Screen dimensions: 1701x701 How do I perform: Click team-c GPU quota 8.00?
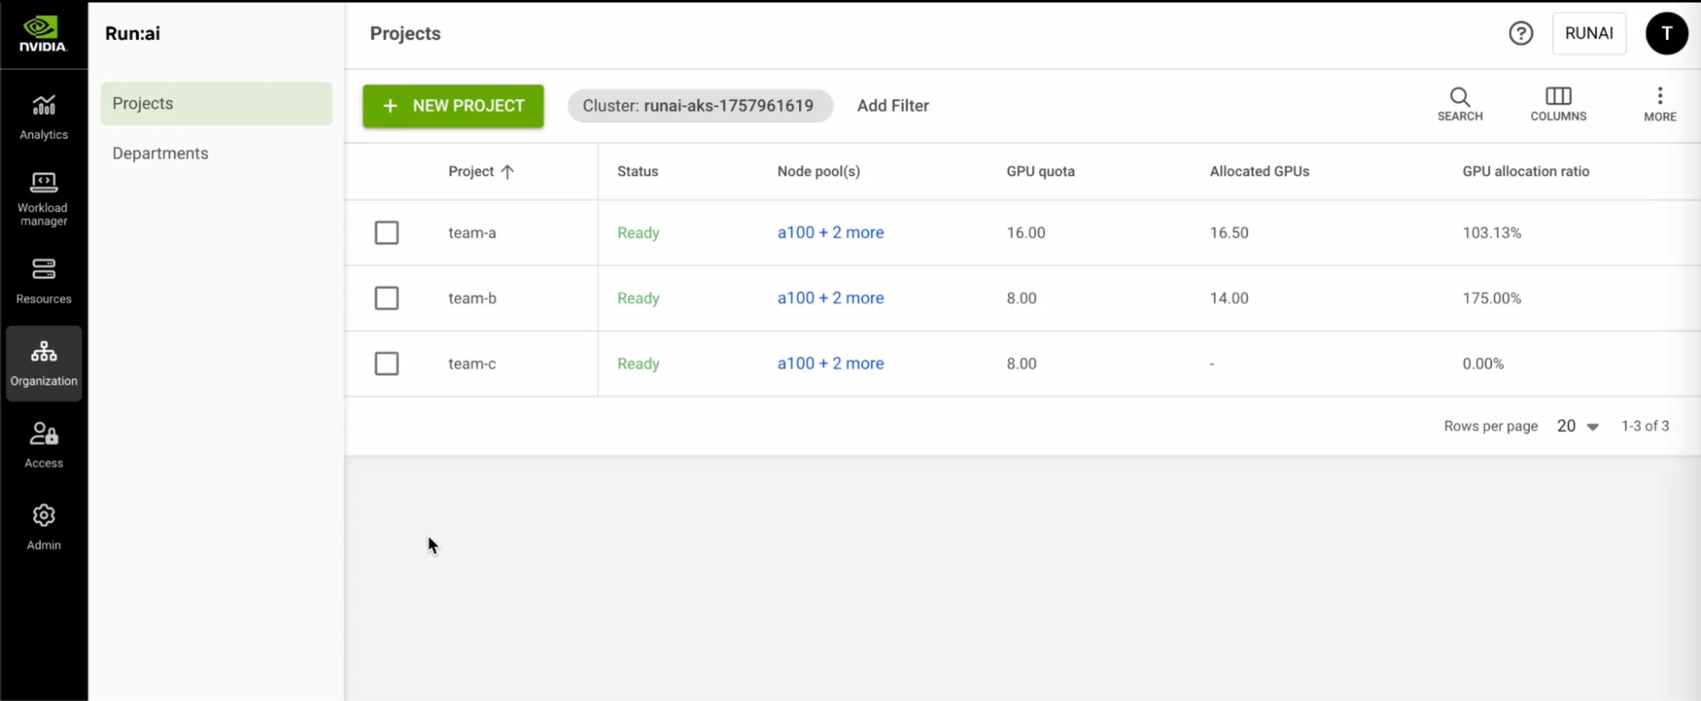pyautogui.click(x=1021, y=364)
